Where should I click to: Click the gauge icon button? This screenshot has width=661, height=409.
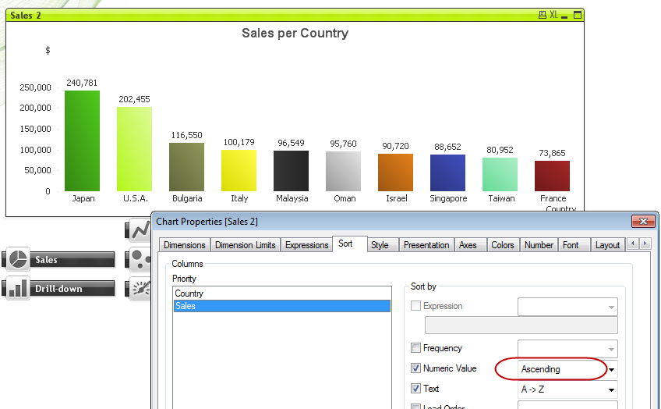coord(140,288)
